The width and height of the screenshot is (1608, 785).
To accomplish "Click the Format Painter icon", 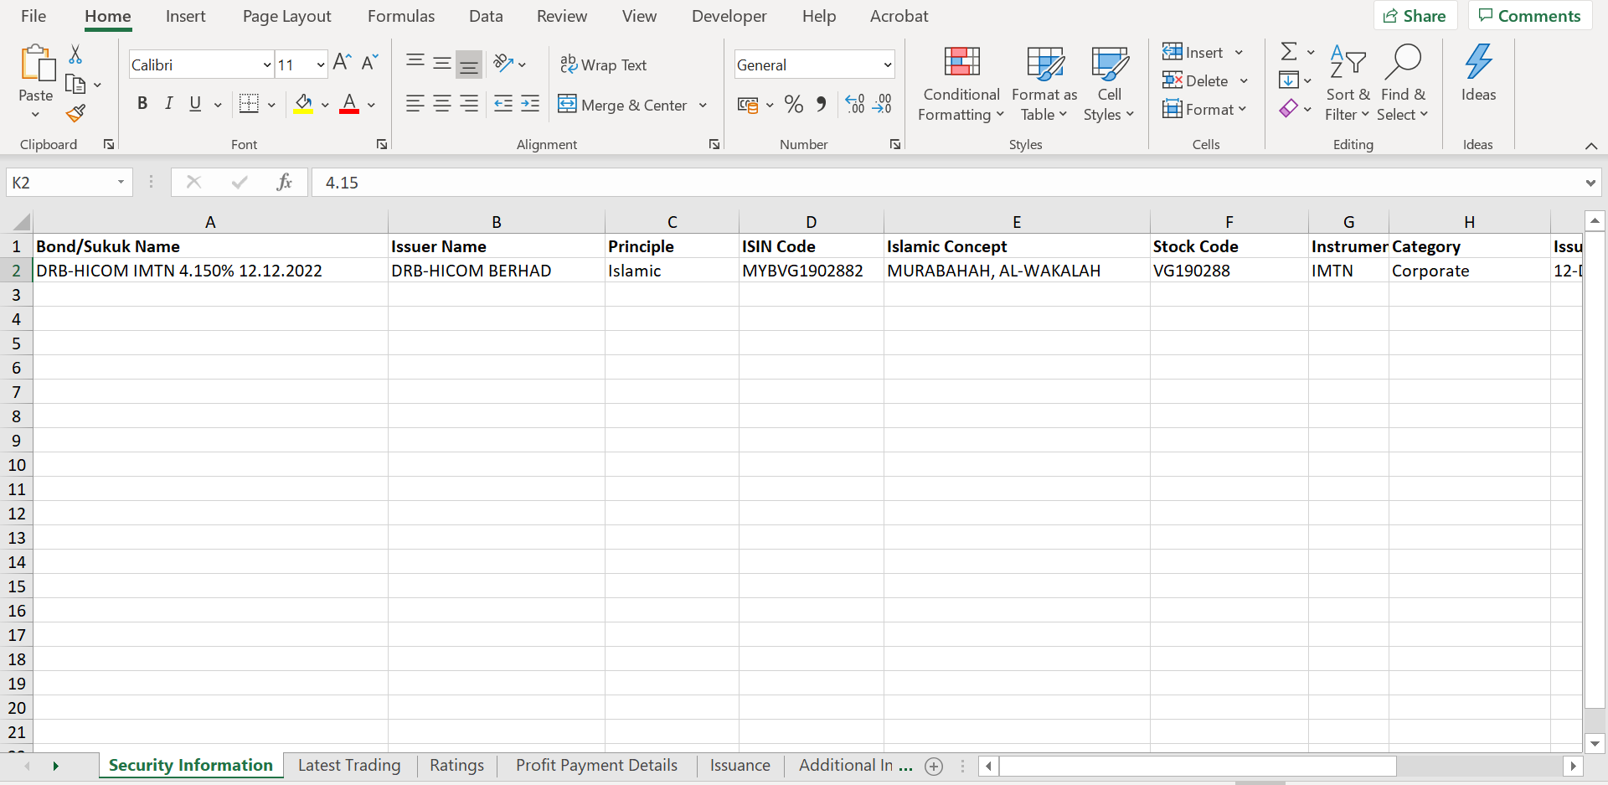I will click(75, 113).
